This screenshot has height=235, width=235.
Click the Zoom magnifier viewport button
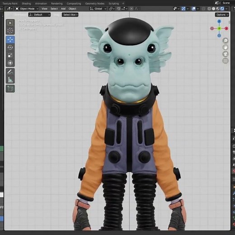coord(226,41)
